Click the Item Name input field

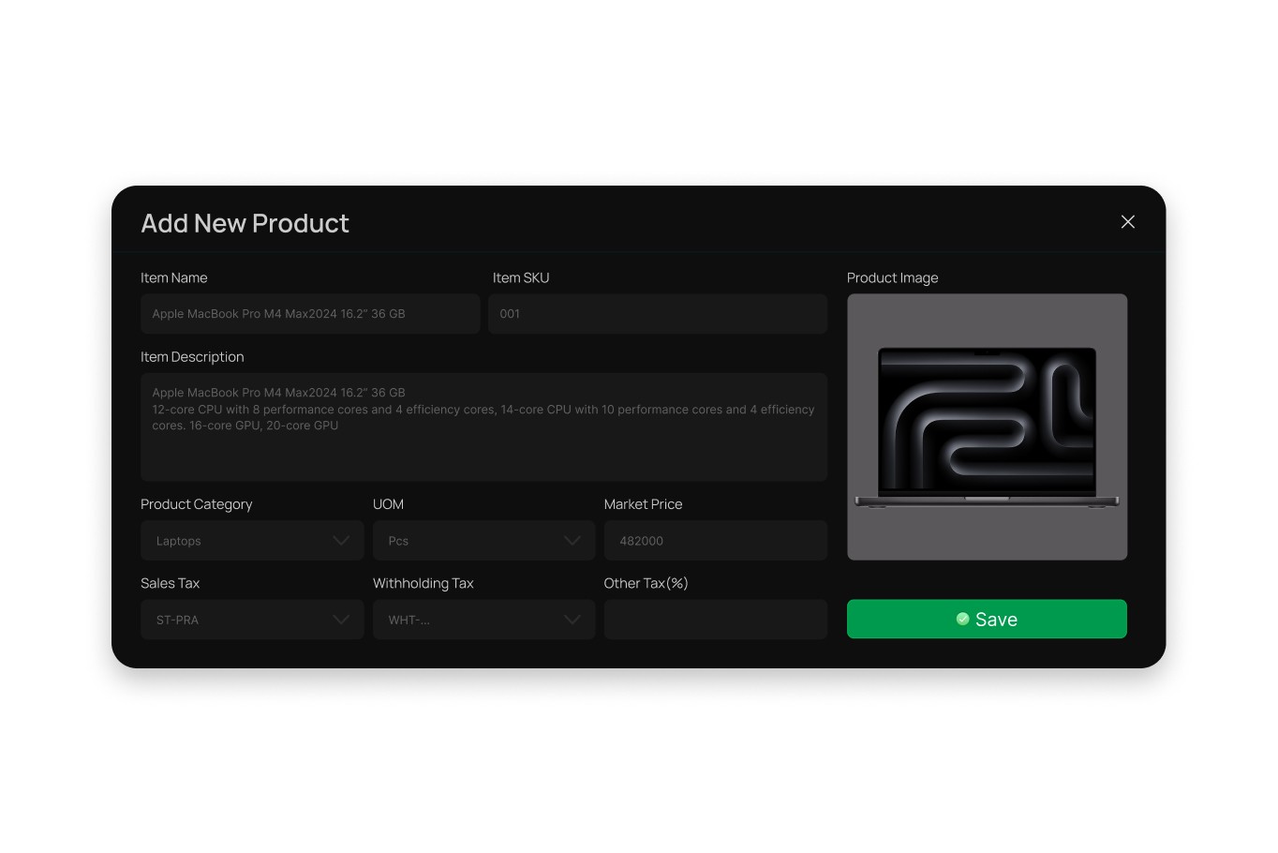pyautogui.click(x=310, y=314)
